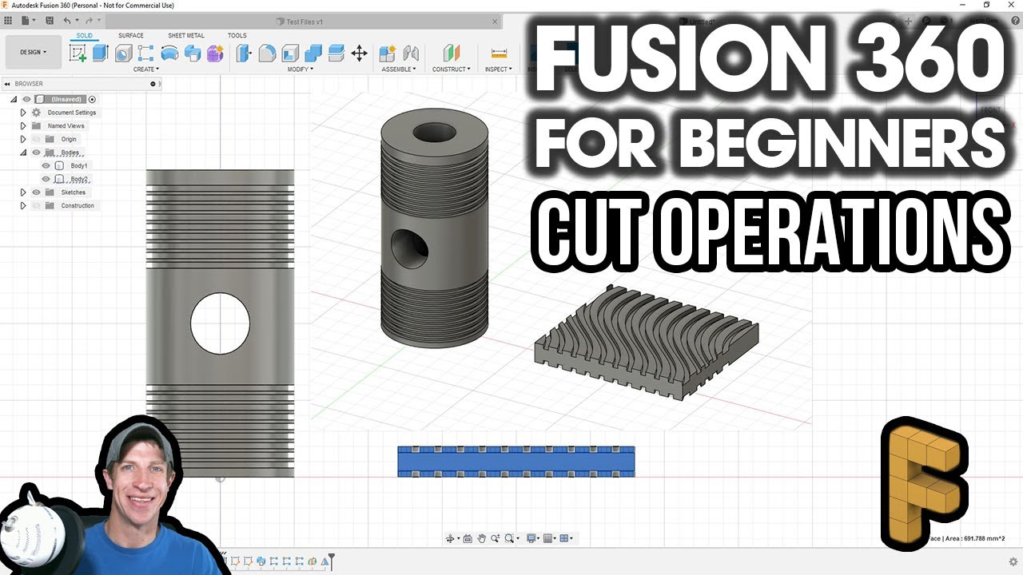
Task: Toggle visibility of Body2
Action: (46, 179)
